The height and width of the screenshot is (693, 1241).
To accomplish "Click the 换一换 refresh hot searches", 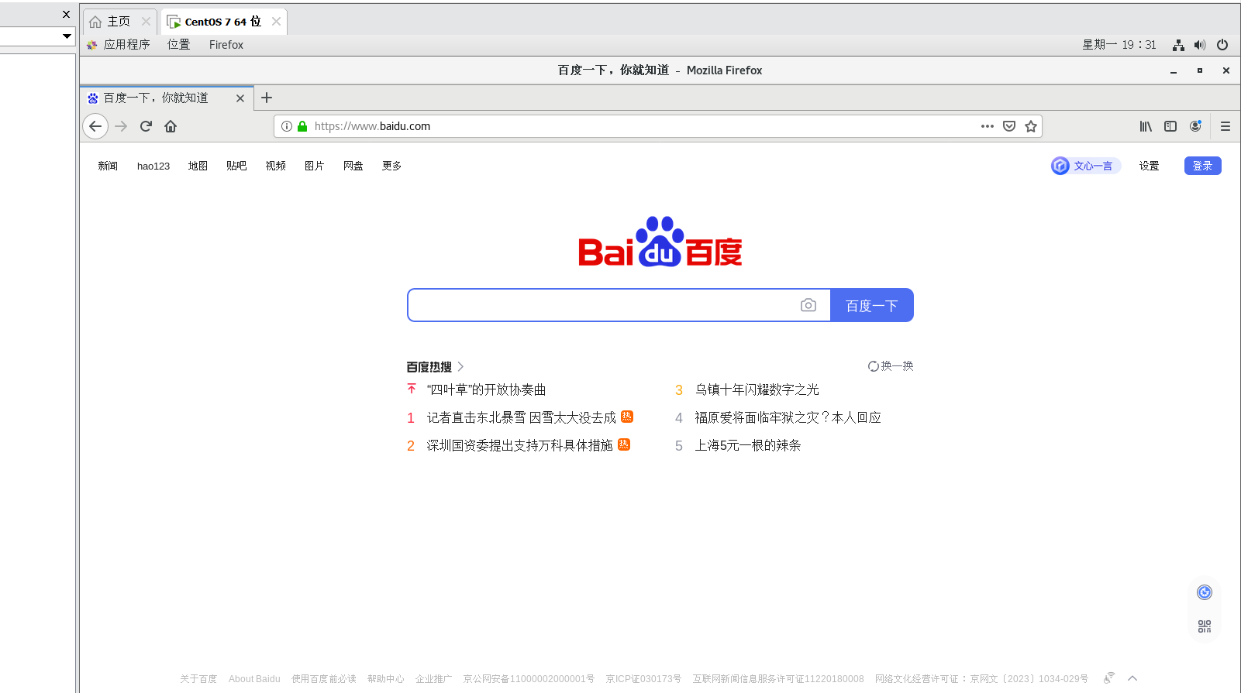I will (891, 366).
